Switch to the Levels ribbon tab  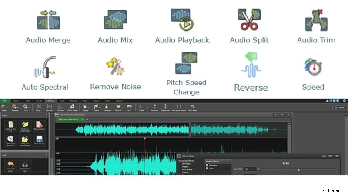[x=39, y=101]
